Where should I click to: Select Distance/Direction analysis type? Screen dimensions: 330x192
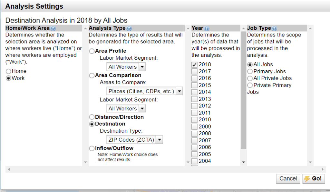pyautogui.click(x=92, y=117)
